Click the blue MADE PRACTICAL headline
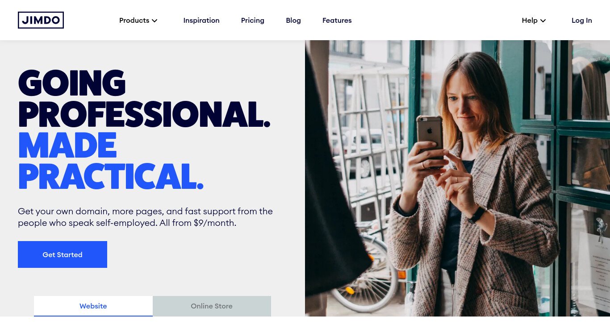The image size is (610, 325). point(111,161)
